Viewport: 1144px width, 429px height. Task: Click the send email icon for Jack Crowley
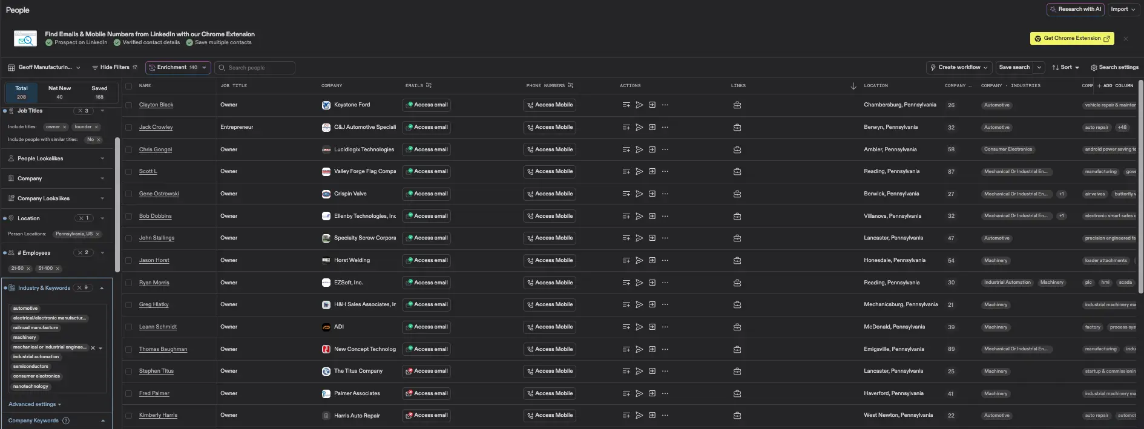(x=639, y=127)
